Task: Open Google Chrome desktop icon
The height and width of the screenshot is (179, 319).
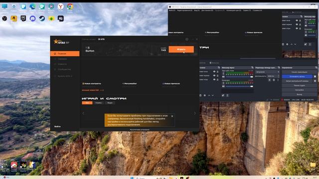Action: click(70, 7)
